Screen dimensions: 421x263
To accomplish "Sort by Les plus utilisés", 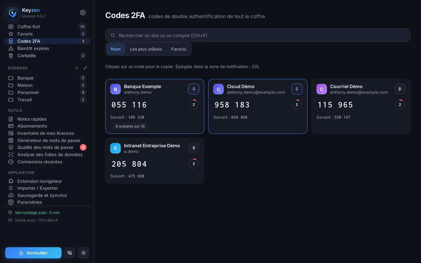I will click(146, 49).
